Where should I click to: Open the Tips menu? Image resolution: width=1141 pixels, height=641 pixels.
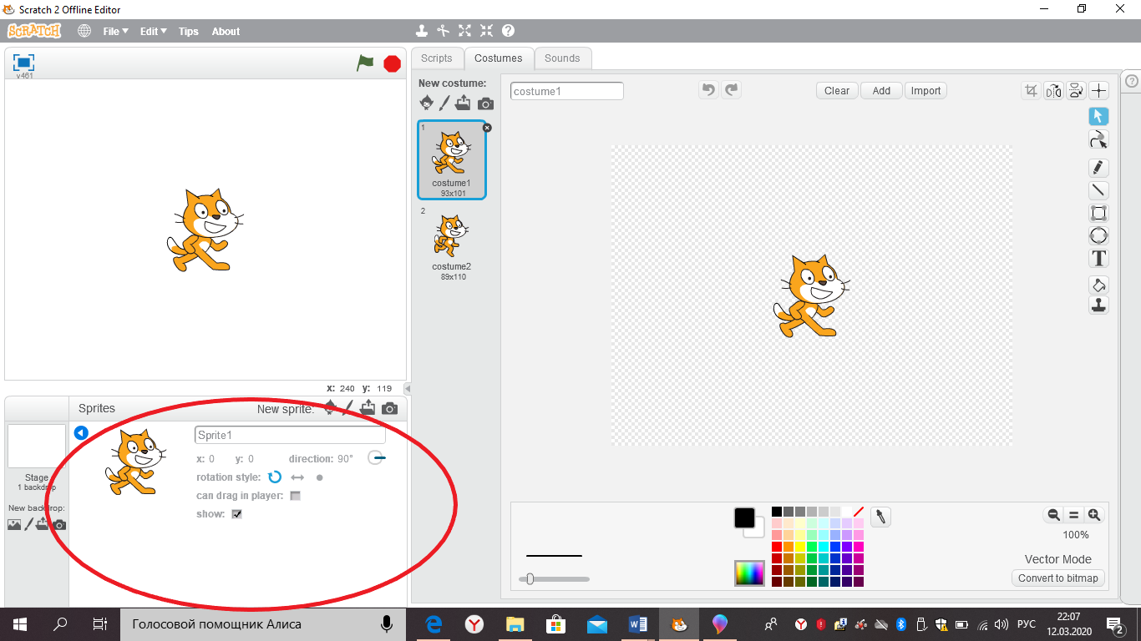[189, 31]
